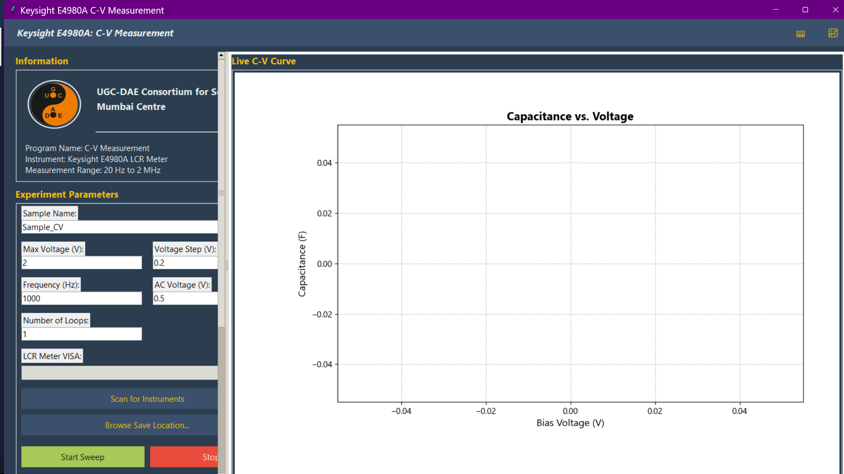
Task: Close the Keysight E4980A window
Action: click(x=835, y=10)
